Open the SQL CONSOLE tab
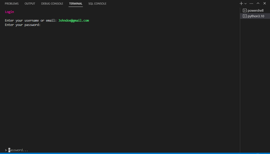Screen dimensions: 270x154 [97, 3]
